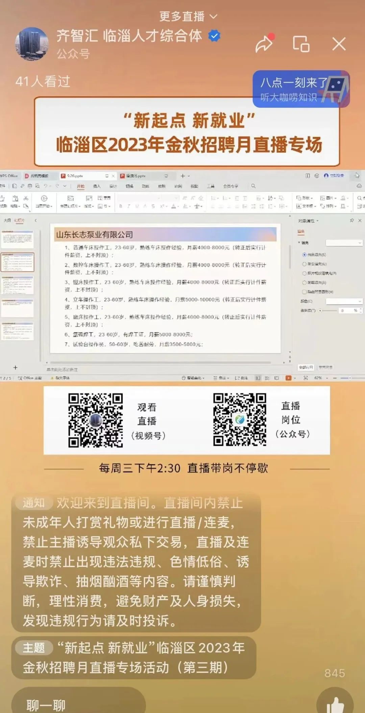
Task: Open the fill preset dropdown beside 填充
Action: coord(344,243)
